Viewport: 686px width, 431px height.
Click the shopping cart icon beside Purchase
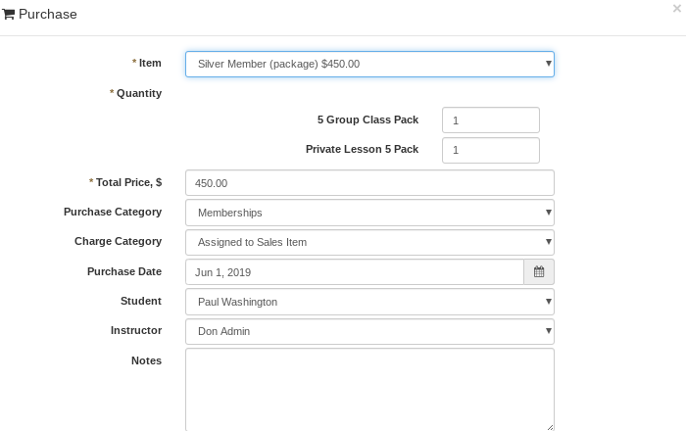(9, 15)
